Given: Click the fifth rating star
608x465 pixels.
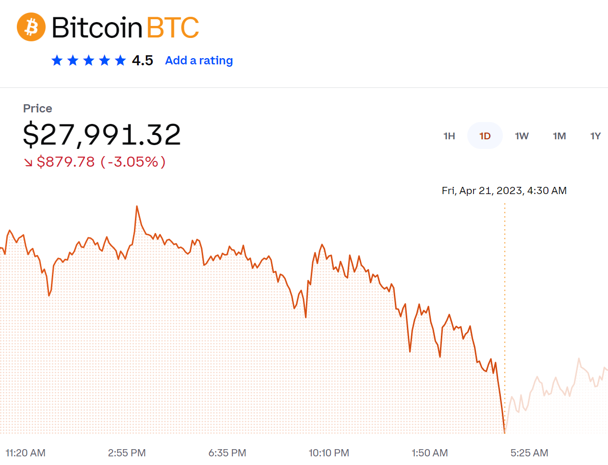Looking at the screenshot, I should coord(121,61).
